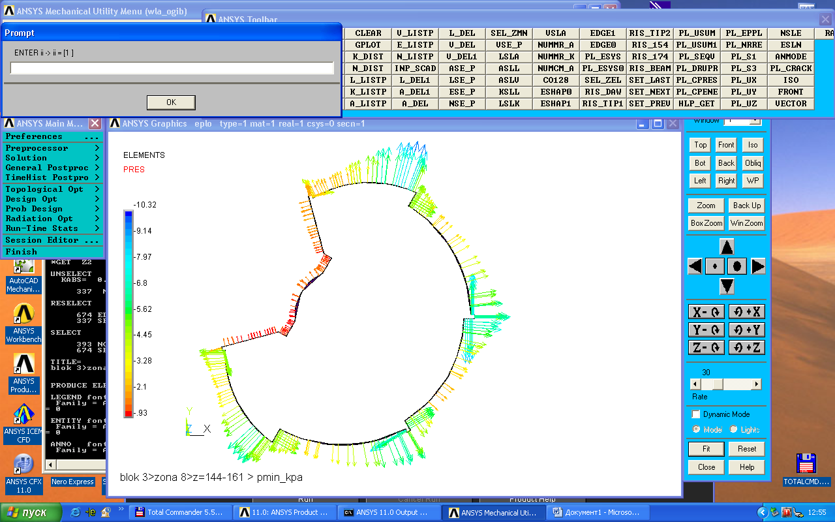The image size is (835, 522).
Task: Open AutoCAD Mechanical desktop shortcut
Action: 24,277
